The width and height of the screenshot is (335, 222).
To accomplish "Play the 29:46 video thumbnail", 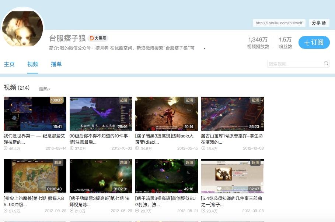I will tap(101, 114).
